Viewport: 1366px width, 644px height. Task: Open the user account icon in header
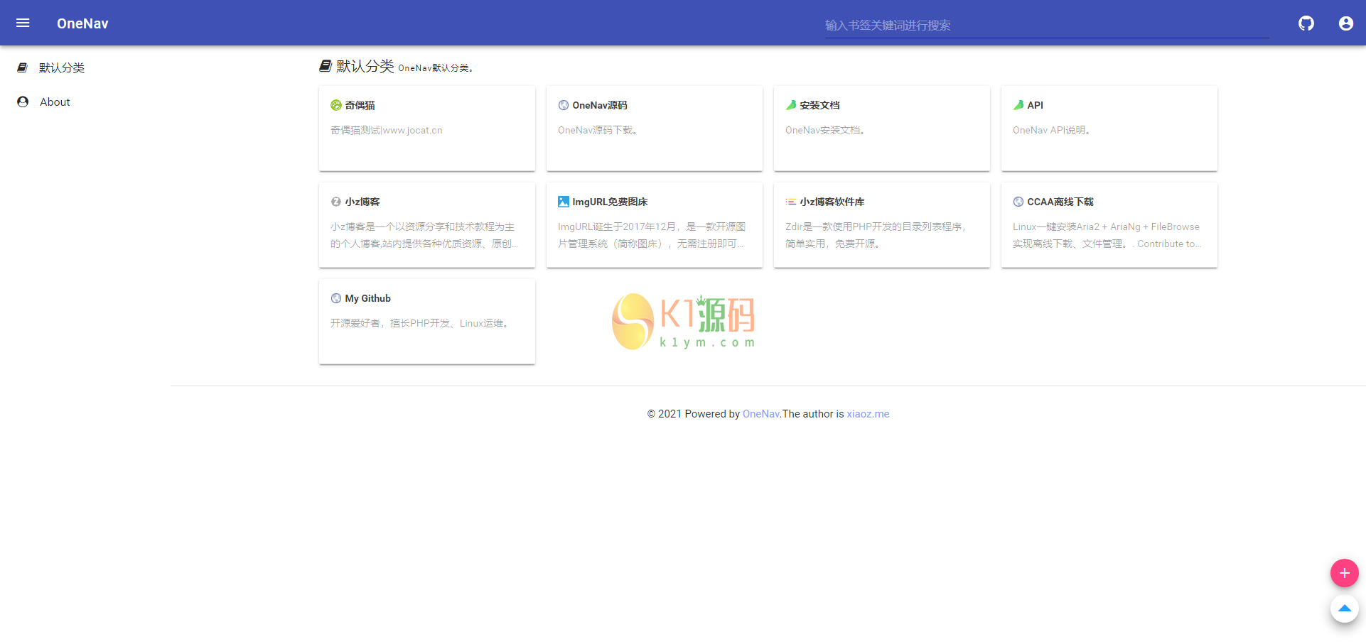pos(1346,23)
